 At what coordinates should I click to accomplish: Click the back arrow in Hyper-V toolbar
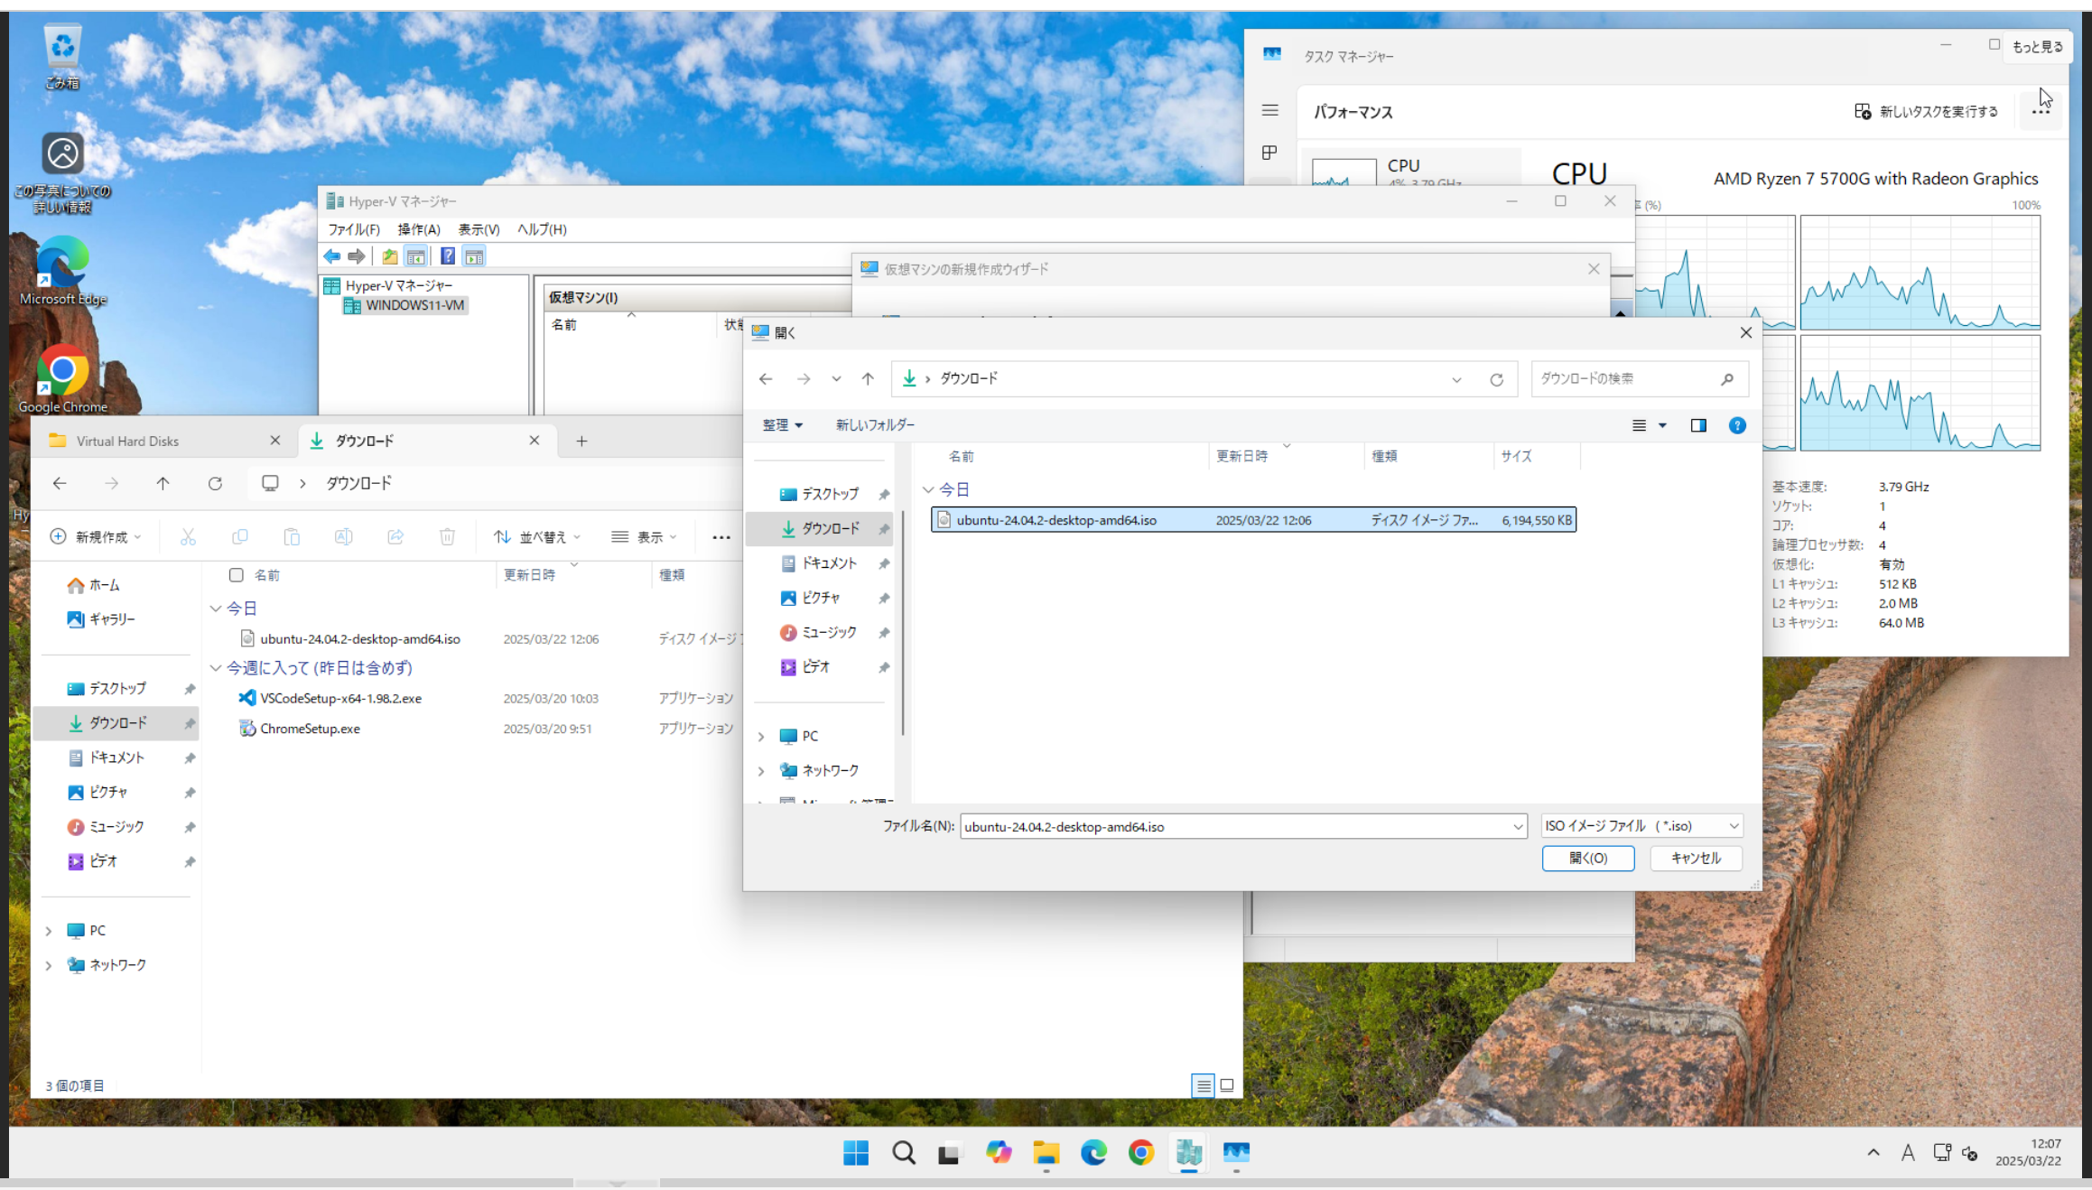[x=332, y=256]
